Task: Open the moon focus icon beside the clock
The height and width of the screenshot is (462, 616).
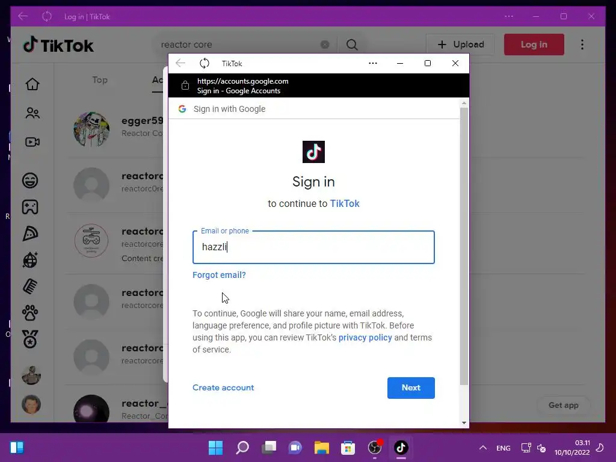Action: coord(600,448)
